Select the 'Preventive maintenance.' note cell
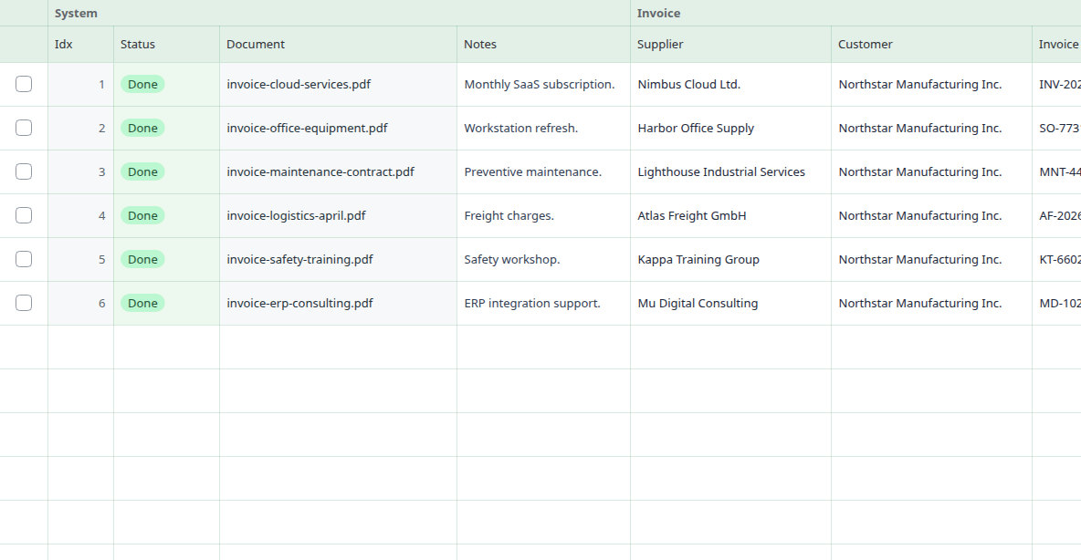 pyautogui.click(x=543, y=171)
